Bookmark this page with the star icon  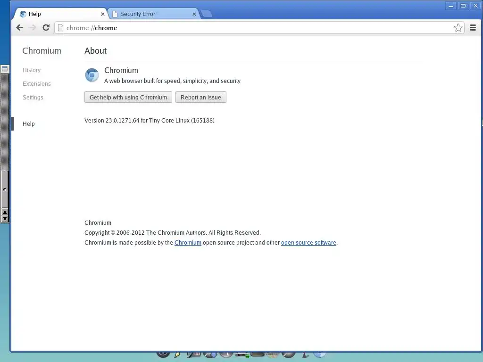[x=458, y=28]
